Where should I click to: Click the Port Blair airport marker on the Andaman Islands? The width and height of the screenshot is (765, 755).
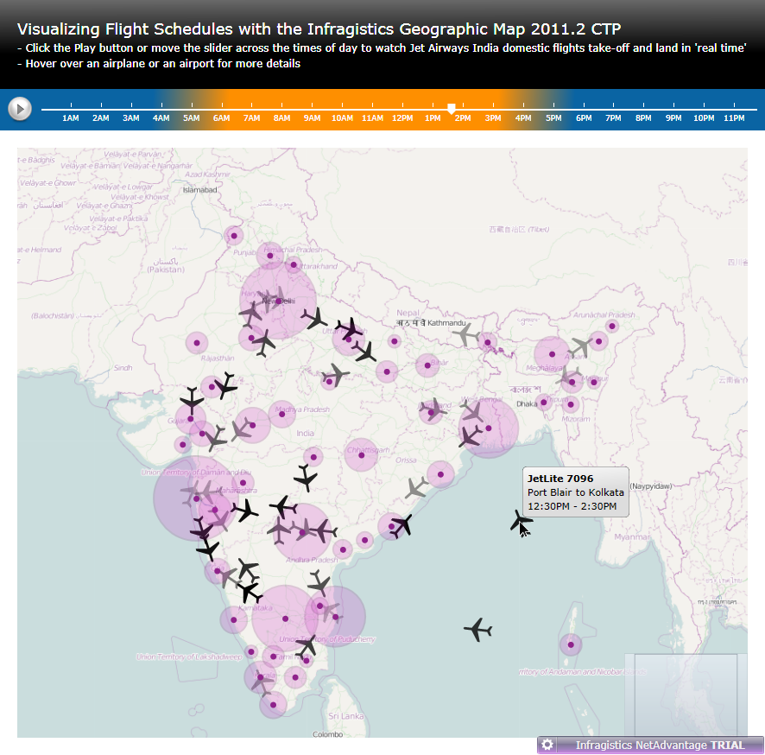570,644
